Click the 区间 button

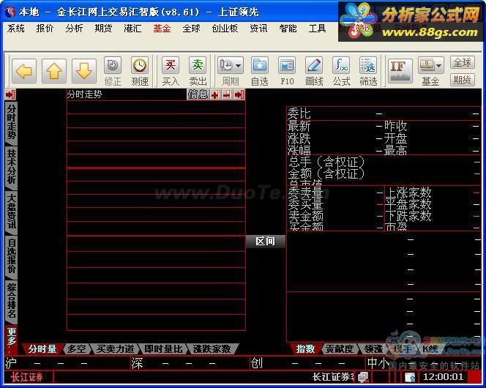coord(265,241)
